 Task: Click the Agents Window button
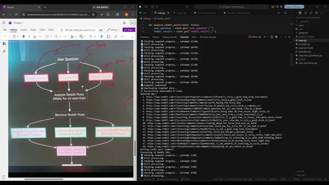coord(294,7)
